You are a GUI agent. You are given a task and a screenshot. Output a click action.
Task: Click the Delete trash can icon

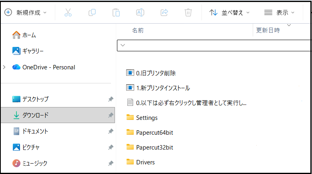pos(188,12)
